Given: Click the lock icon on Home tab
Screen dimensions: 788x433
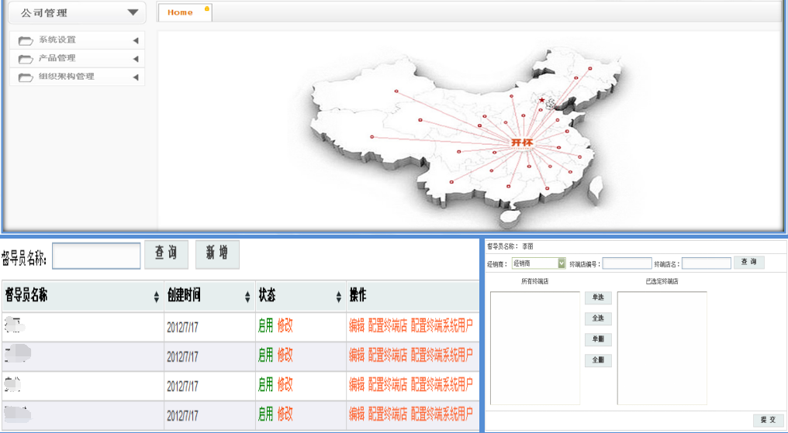Looking at the screenshot, I should (206, 9).
